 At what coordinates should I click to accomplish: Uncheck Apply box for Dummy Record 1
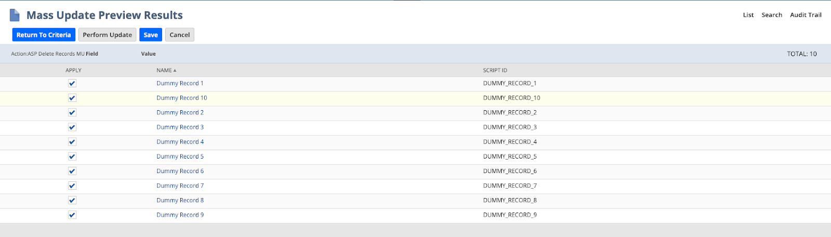(72, 83)
